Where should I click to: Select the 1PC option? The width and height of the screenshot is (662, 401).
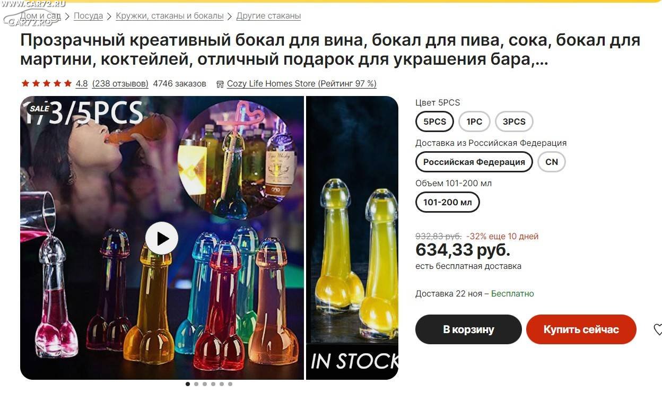point(474,121)
